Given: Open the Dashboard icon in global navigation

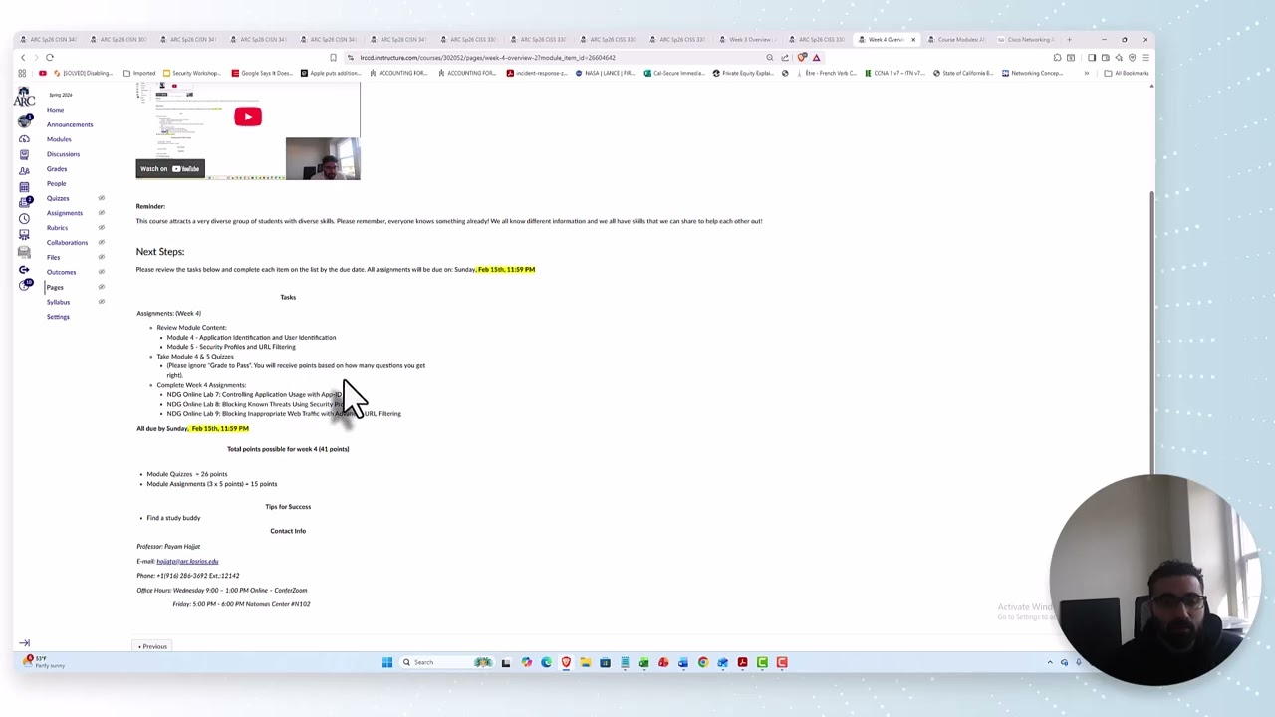Looking at the screenshot, I should (x=24, y=139).
